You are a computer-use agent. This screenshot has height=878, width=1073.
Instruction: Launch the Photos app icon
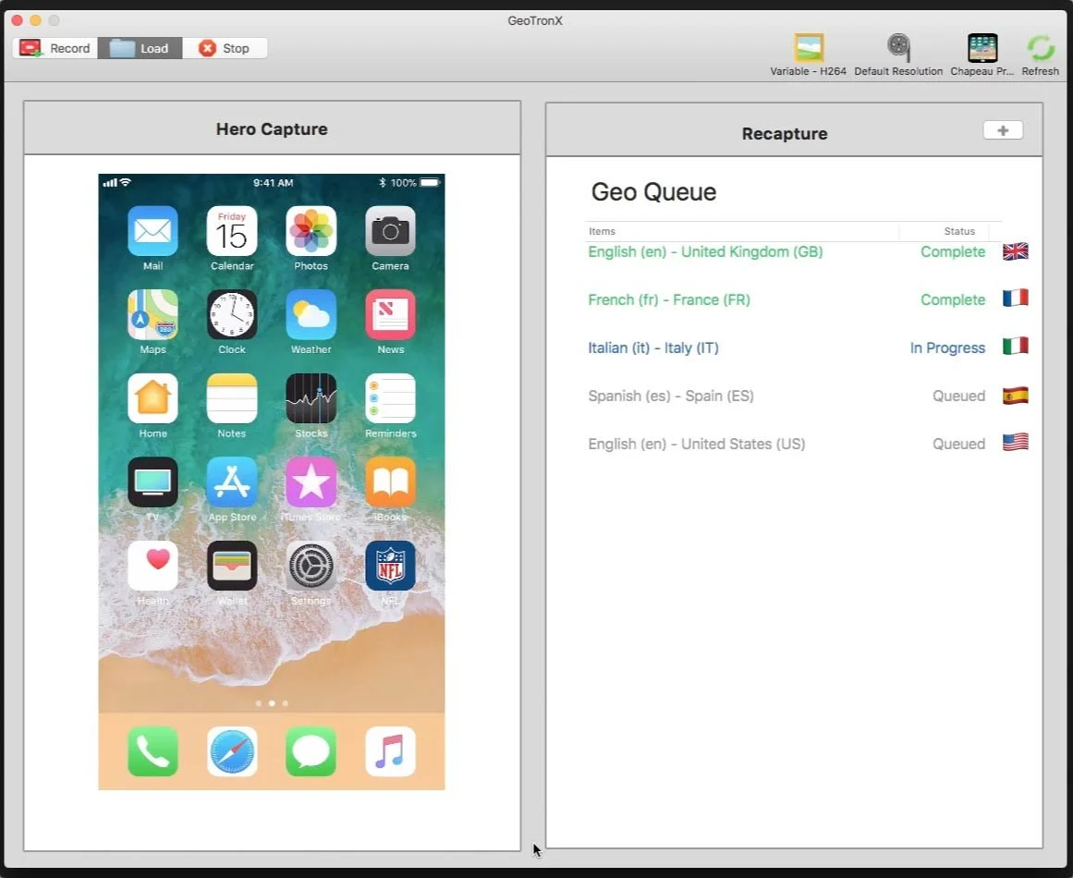click(311, 231)
